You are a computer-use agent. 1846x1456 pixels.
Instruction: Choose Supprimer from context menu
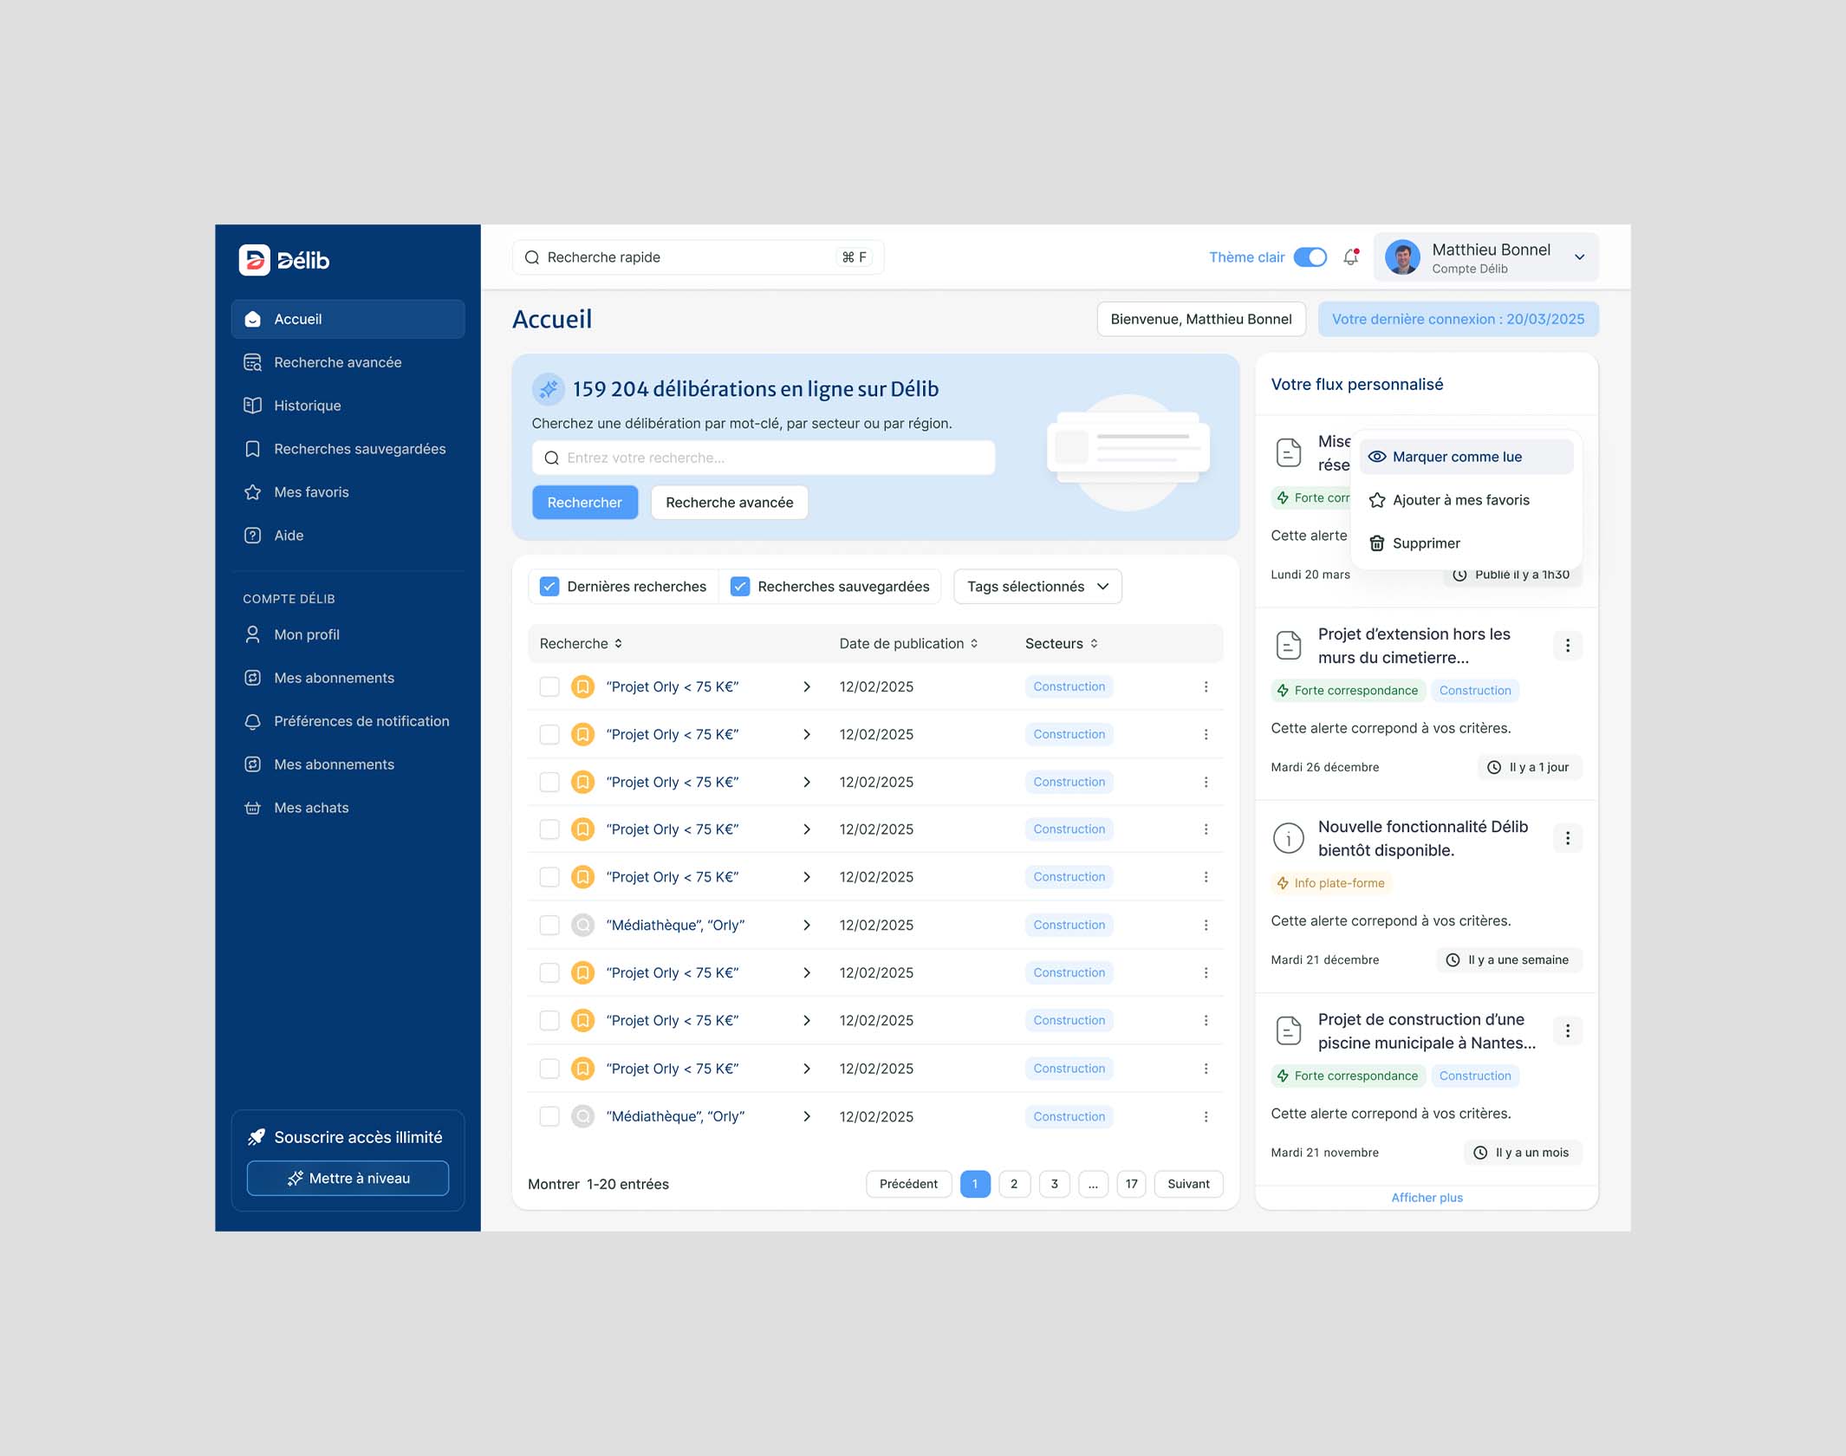tap(1426, 543)
